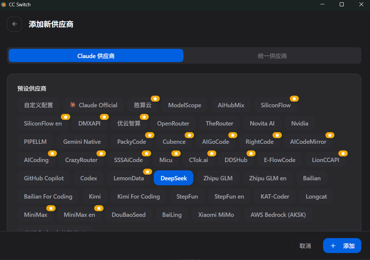The width and height of the screenshot is (370, 260).
Task: Choose the SiliconFlow provider preset
Action: tap(276, 105)
